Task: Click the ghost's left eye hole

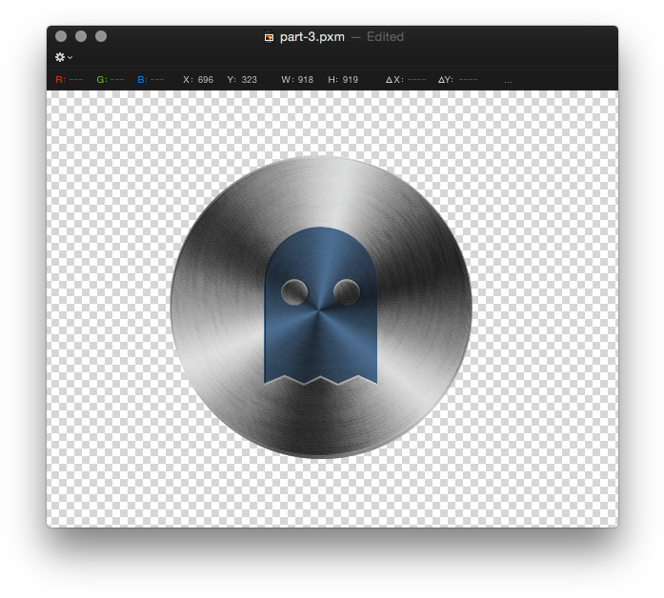Action: click(x=294, y=291)
